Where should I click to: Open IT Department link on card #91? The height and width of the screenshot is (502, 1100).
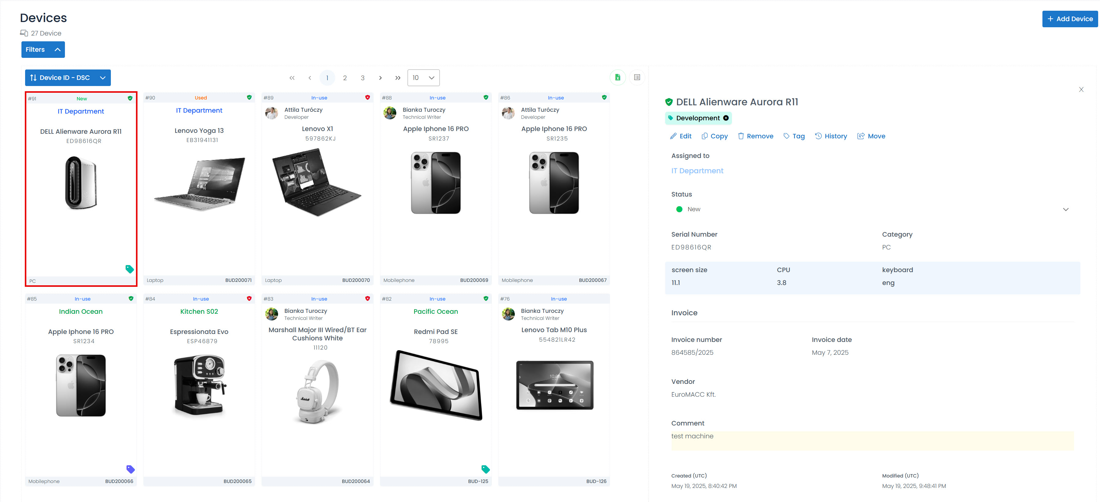click(81, 111)
